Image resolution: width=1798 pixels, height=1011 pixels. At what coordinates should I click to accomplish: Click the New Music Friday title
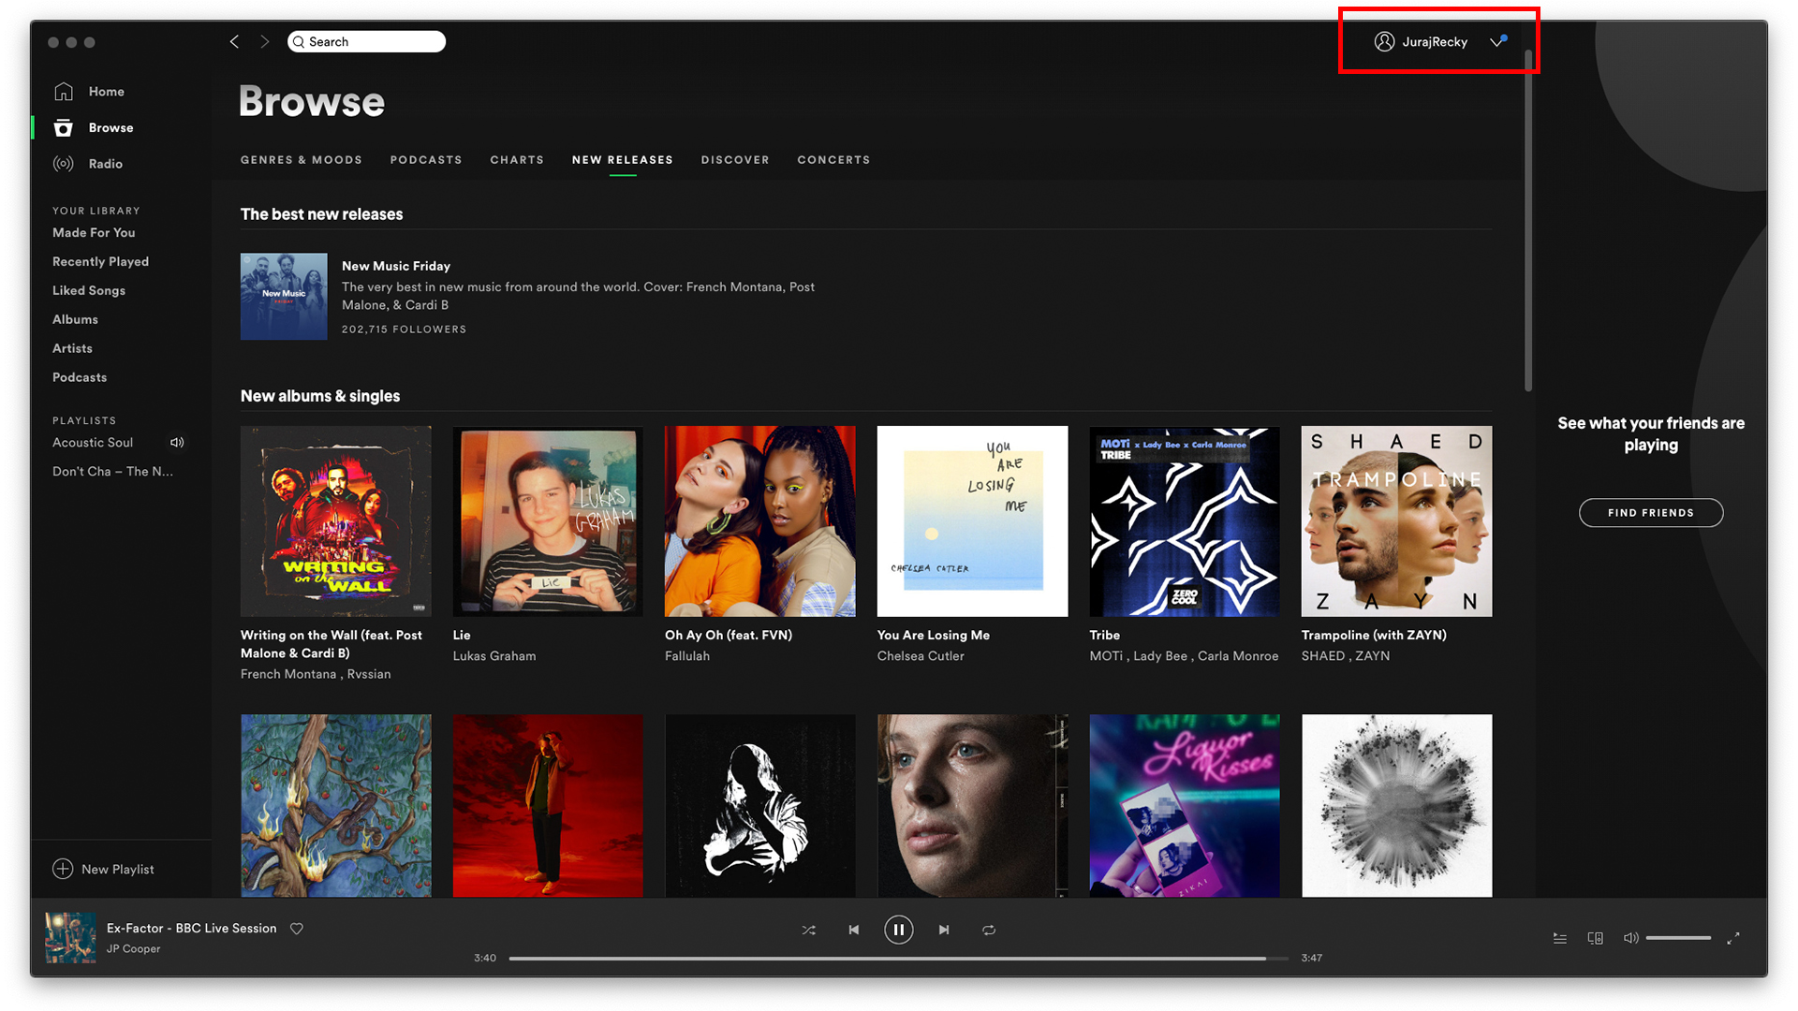[x=396, y=266]
